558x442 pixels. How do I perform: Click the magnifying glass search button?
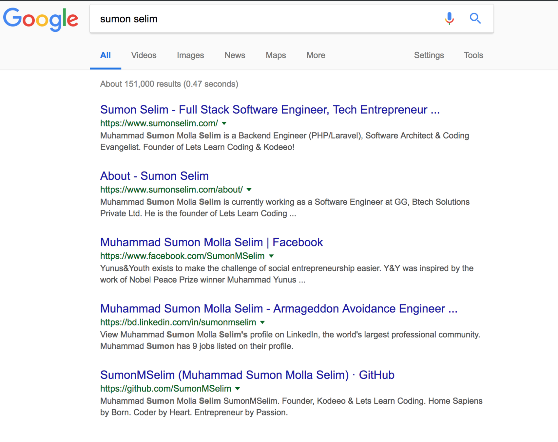(475, 18)
